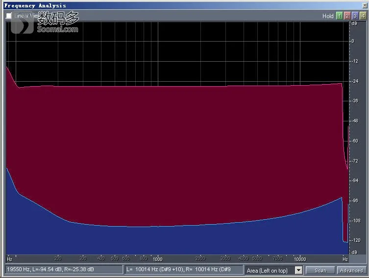The height and width of the screenshot is (278, 369).
Task: Click the red Hold 2 button
Action: click(x=347, y=16)
